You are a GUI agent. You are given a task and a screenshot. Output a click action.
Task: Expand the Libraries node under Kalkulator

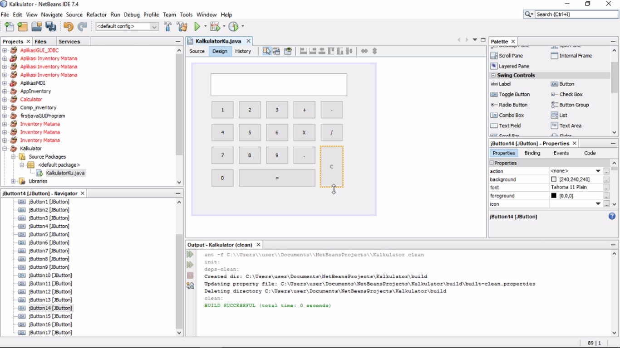pos(13,181)
